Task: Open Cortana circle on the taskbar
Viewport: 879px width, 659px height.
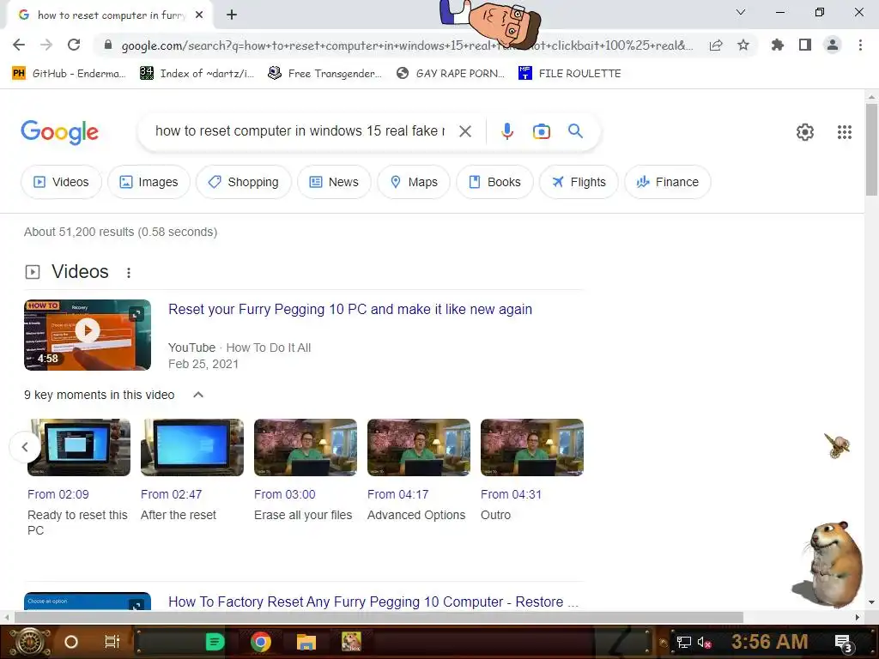Action: pos(71,642)
